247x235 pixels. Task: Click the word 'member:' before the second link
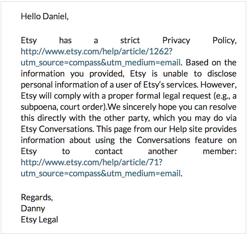point(220,152)
